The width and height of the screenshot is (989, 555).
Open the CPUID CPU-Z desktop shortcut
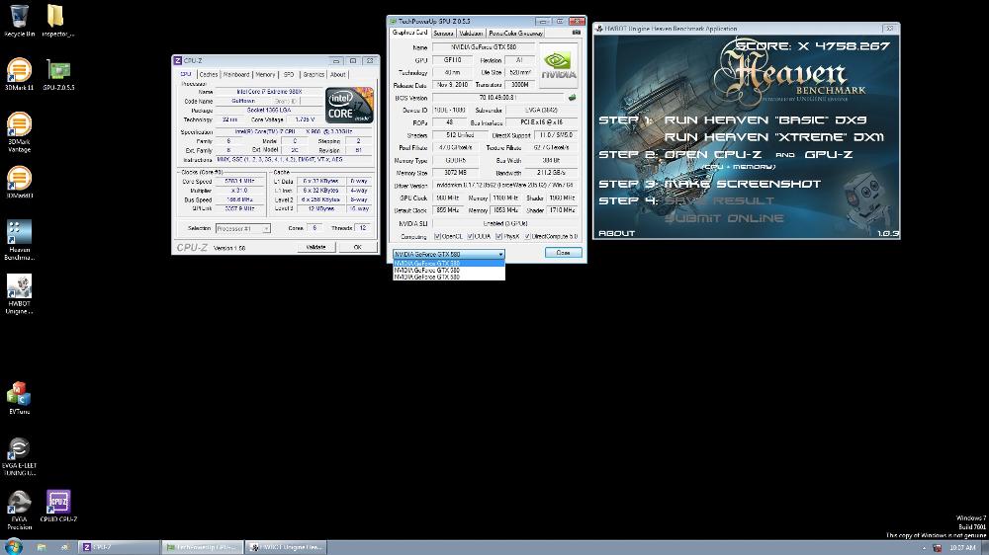coord(58,506)
